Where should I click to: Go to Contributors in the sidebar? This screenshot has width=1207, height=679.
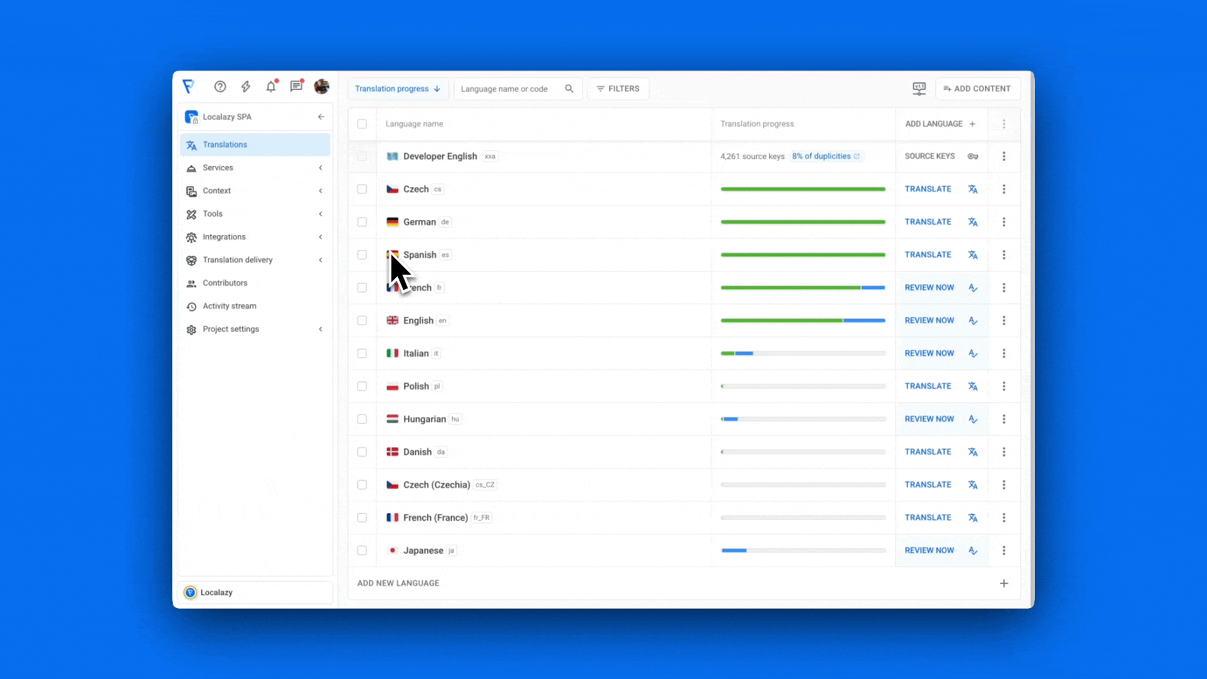click(x=225, y=283)
